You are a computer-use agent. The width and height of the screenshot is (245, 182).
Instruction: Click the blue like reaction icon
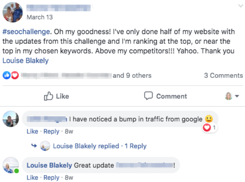(6, 75)
